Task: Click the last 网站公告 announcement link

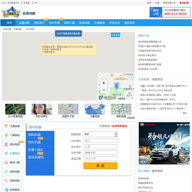Action: pos(148,69)
